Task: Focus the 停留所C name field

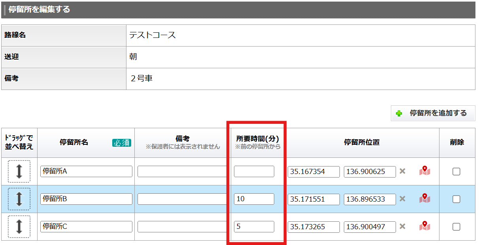Action: pyautogui.click(x=86, y=227)
